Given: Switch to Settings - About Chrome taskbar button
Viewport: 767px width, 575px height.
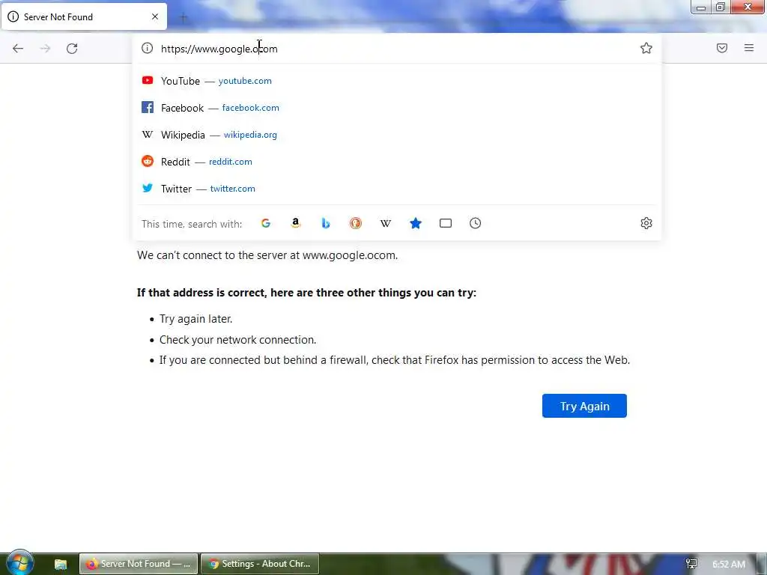Looking at the screenshot, I should tap(260, 564).
